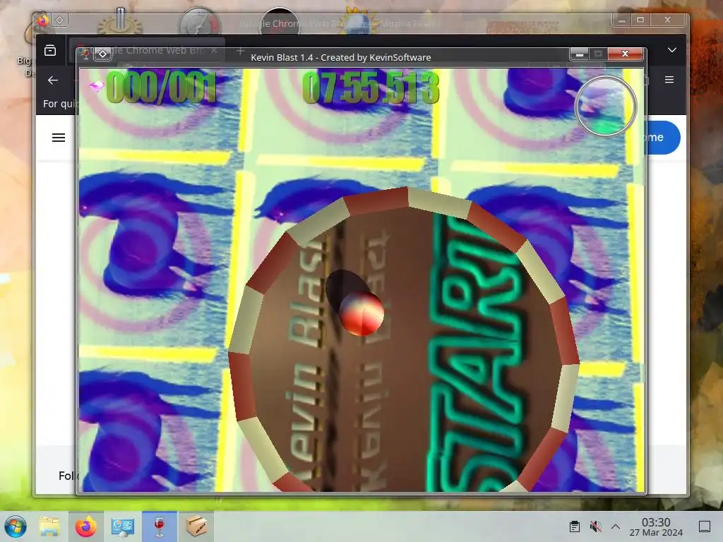Click the pin-on-all-desktops icon in Kevin Blast title bar
The image size is (723, 542).
pos(103,54)
